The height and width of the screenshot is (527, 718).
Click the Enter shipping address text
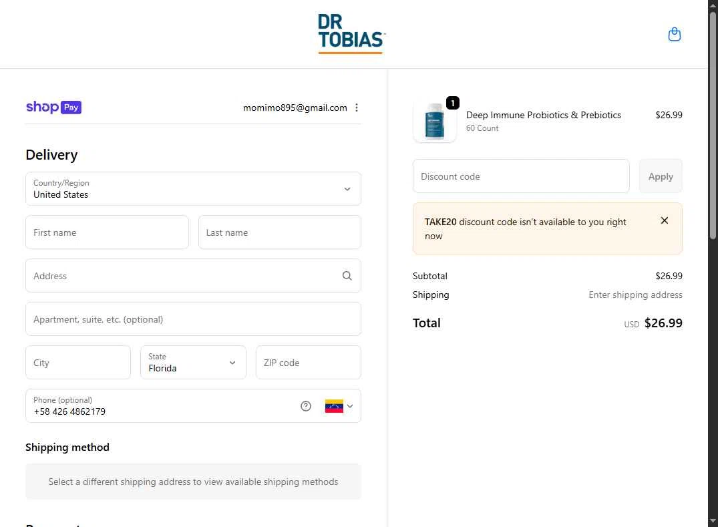pos(635,295)
